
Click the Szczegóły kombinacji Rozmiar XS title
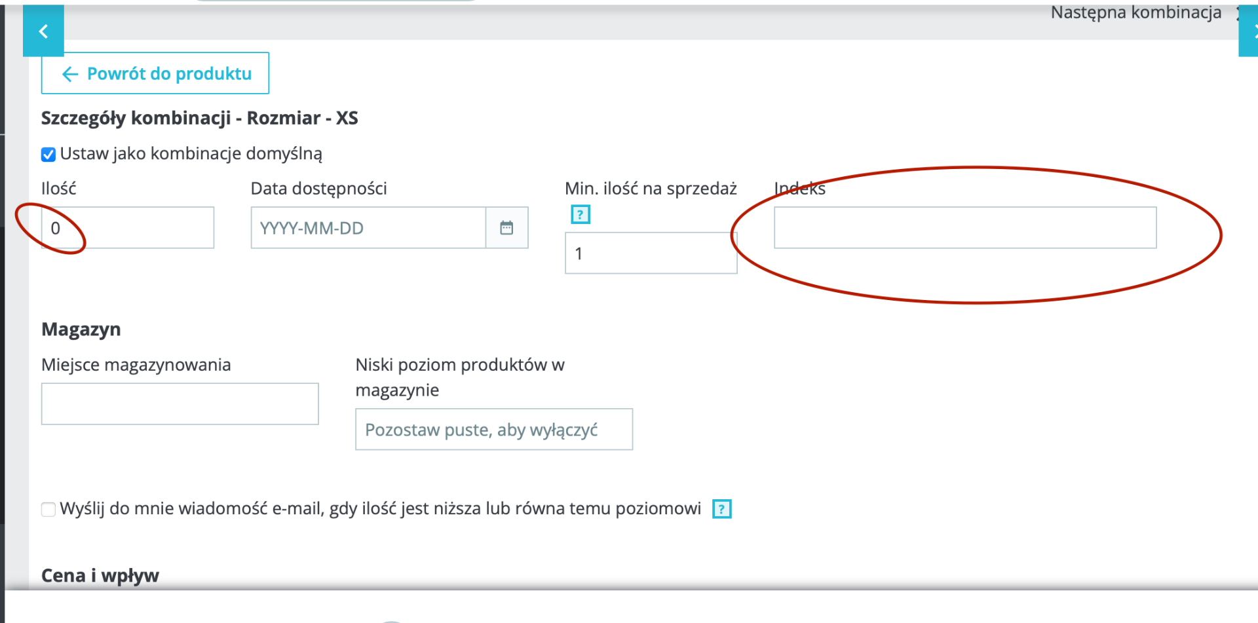[x=200, y=119]
